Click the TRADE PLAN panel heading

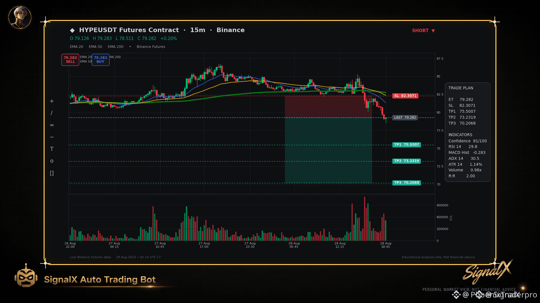pyautogui.click(x=461, y=88)
